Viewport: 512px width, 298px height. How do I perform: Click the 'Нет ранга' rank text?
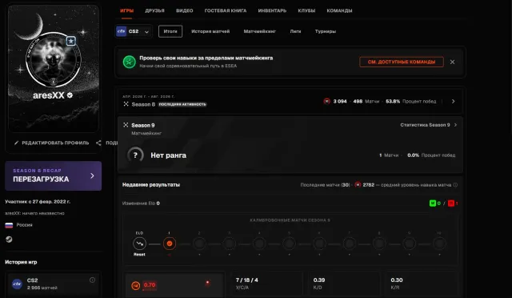pos(169,155)
